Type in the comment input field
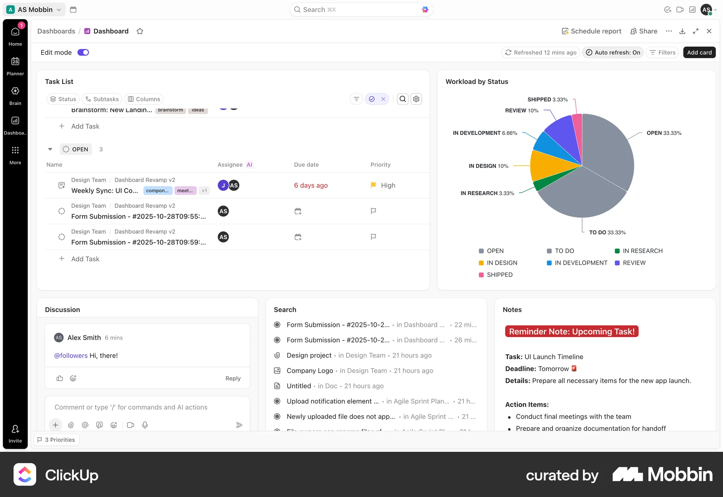Image resolution: width=723 pixels, height=497 pixels. click(147, 407)
